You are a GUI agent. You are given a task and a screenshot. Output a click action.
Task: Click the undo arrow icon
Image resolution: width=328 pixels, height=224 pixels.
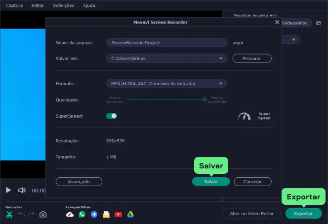pos(22,214)
